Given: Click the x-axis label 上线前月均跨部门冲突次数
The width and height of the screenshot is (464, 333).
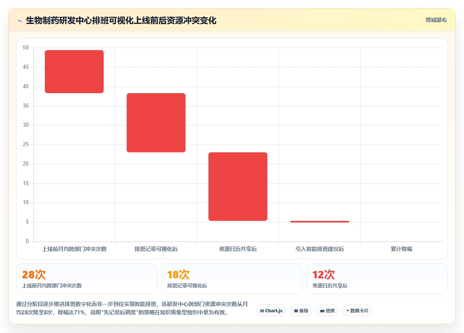Looking at the screenshot, I should [74, 249].
